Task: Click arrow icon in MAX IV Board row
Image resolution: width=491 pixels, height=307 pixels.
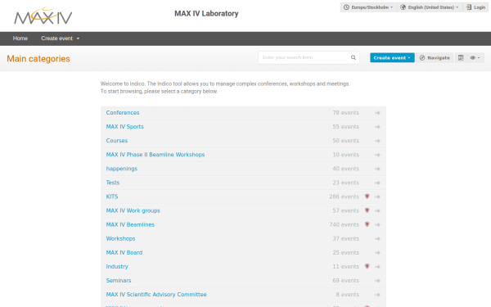Action: pos(377,252)
